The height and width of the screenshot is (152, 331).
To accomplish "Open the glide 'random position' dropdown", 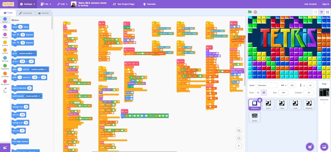I will pyautogui.click(x=39, y=69).
